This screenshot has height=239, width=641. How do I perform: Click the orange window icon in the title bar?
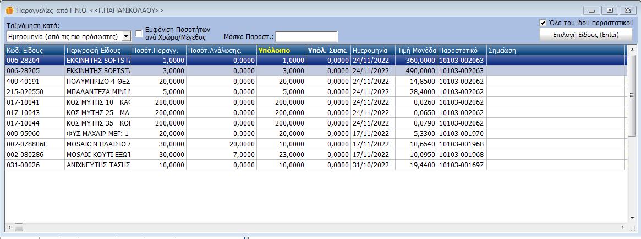coord(9,10)
